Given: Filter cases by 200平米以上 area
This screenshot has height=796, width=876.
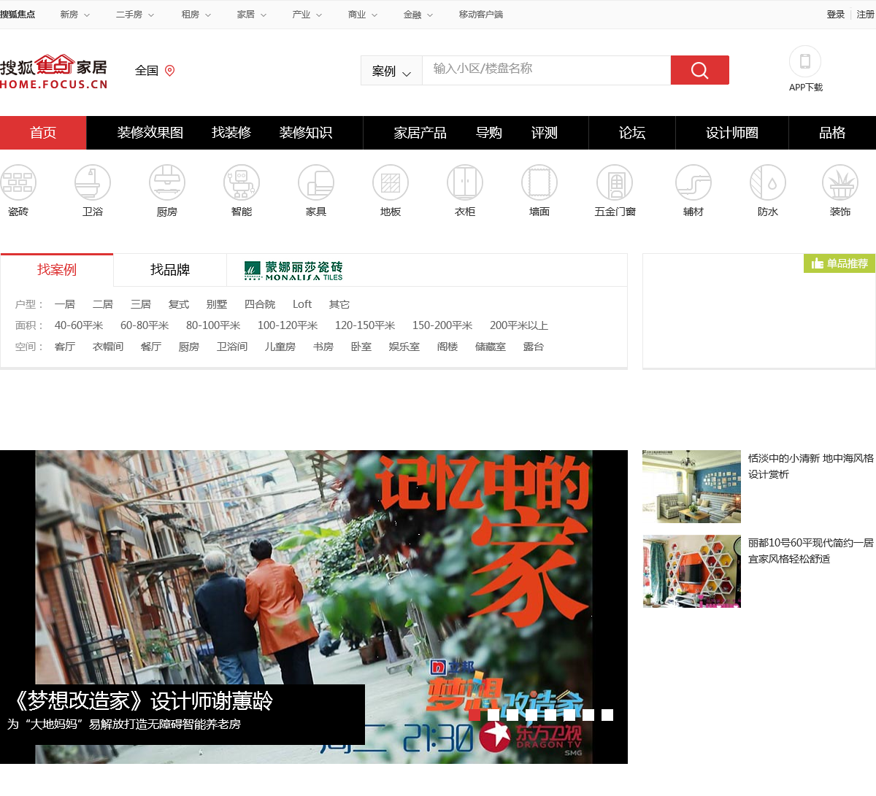Looking at the screenshot, I should pos(519,325).
